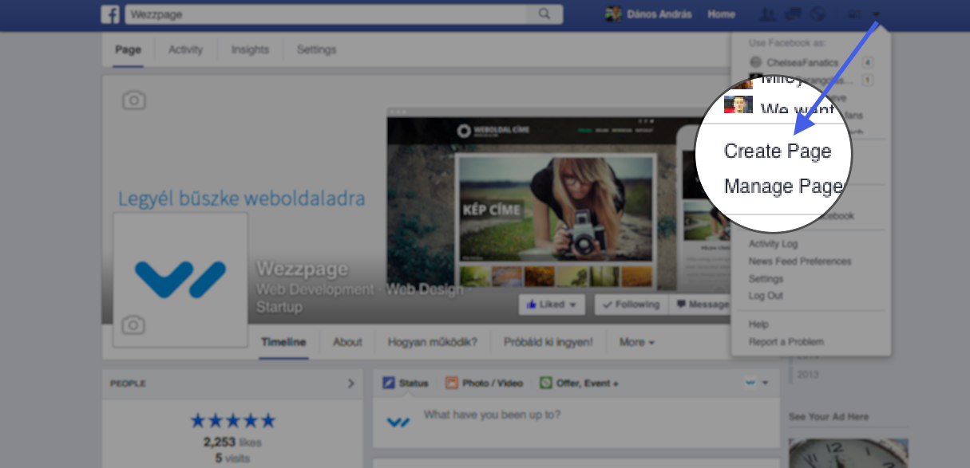Open the privacy shortcuts lock icon
This screenshot has width=970, height=468.
854,14
